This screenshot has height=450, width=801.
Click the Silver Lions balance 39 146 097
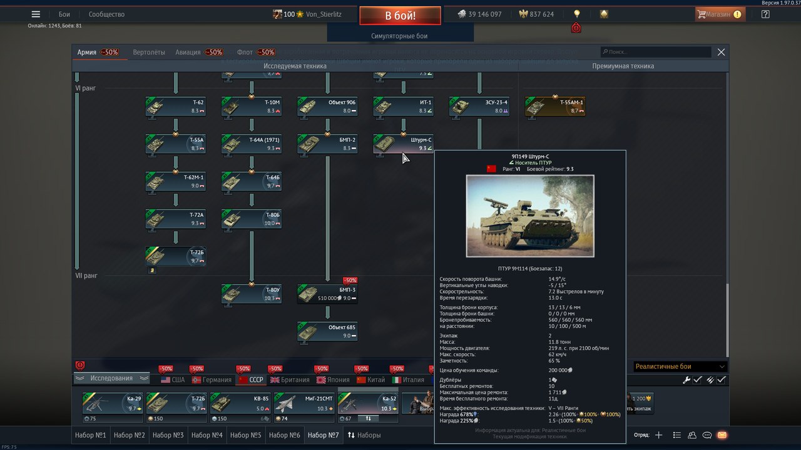[479, 14]
